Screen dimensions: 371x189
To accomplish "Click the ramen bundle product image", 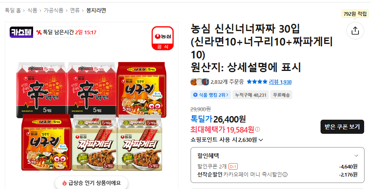I will coord(92,116).
